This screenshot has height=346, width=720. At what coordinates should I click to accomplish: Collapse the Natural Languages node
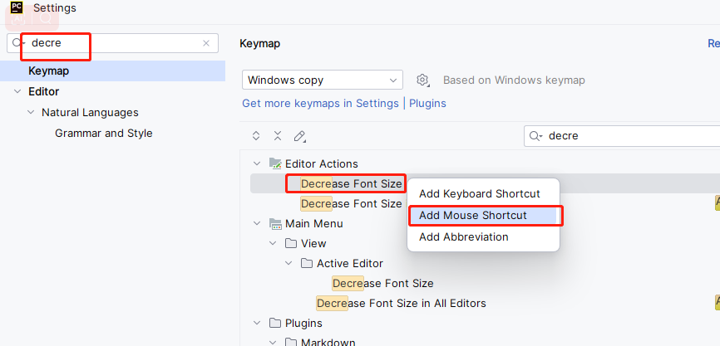click(31, 112)
